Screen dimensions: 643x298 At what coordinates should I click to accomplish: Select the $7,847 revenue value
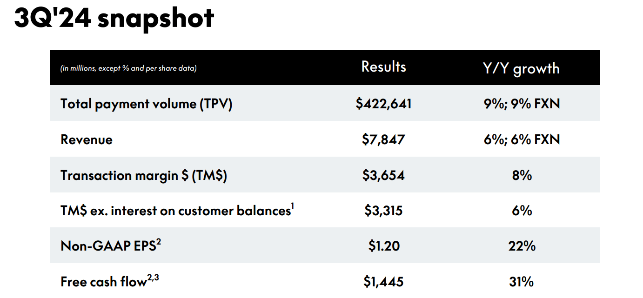(x=383, y=139)
